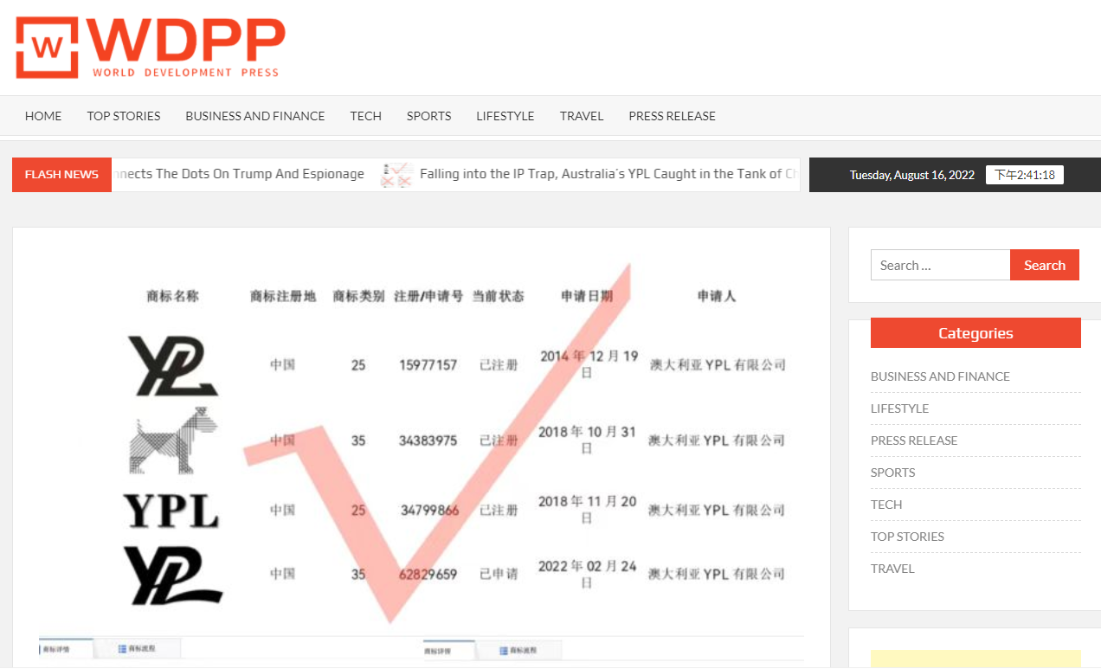Click the YPL ticker thumbnail image
The width and height of the screenshot is (1101, 669).
coord(397,175)
